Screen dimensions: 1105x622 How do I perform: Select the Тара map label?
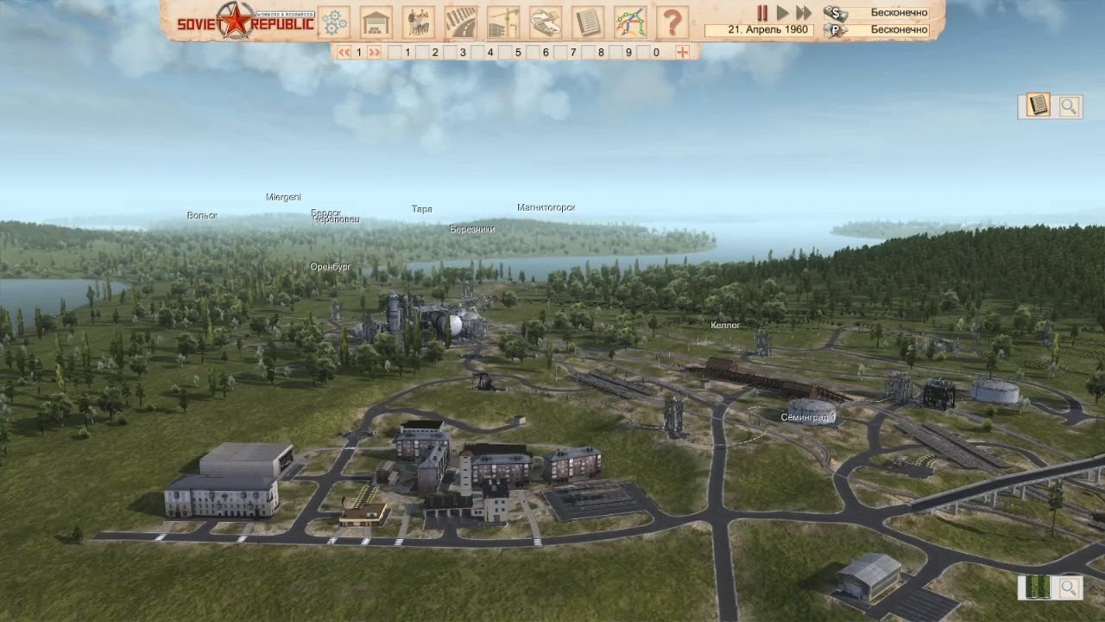tap(421, 209)
